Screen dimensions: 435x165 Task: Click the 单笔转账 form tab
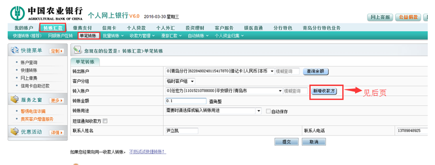pos(85,62)
